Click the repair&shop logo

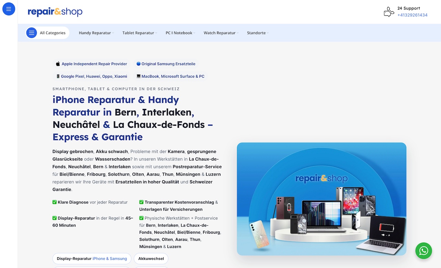coord(55,12)
